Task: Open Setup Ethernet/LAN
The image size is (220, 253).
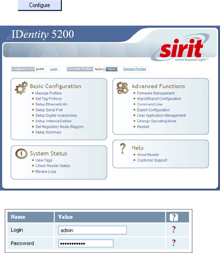Action: (51, 104)
